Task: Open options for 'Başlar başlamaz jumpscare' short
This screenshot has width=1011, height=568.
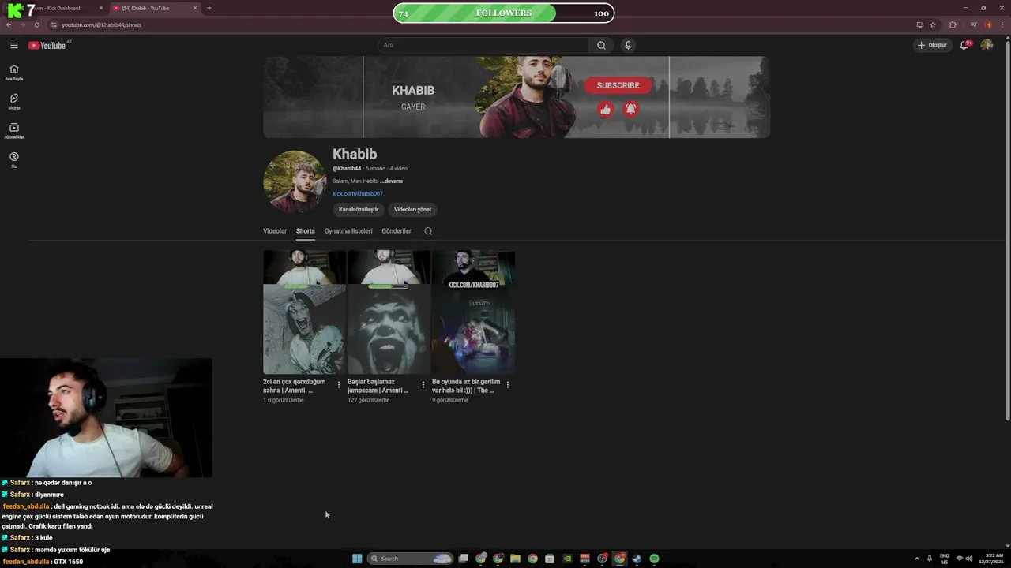Action: coord(423,385)
